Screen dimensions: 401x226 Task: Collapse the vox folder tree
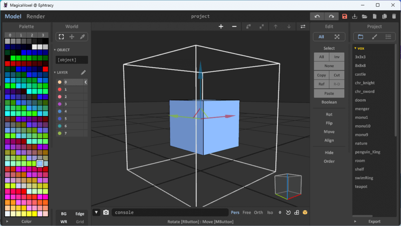click(x=355, y=48)
